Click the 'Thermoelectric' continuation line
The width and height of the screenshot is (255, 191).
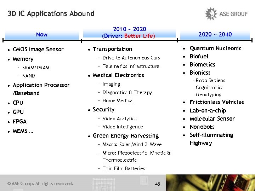click(119, 160)
